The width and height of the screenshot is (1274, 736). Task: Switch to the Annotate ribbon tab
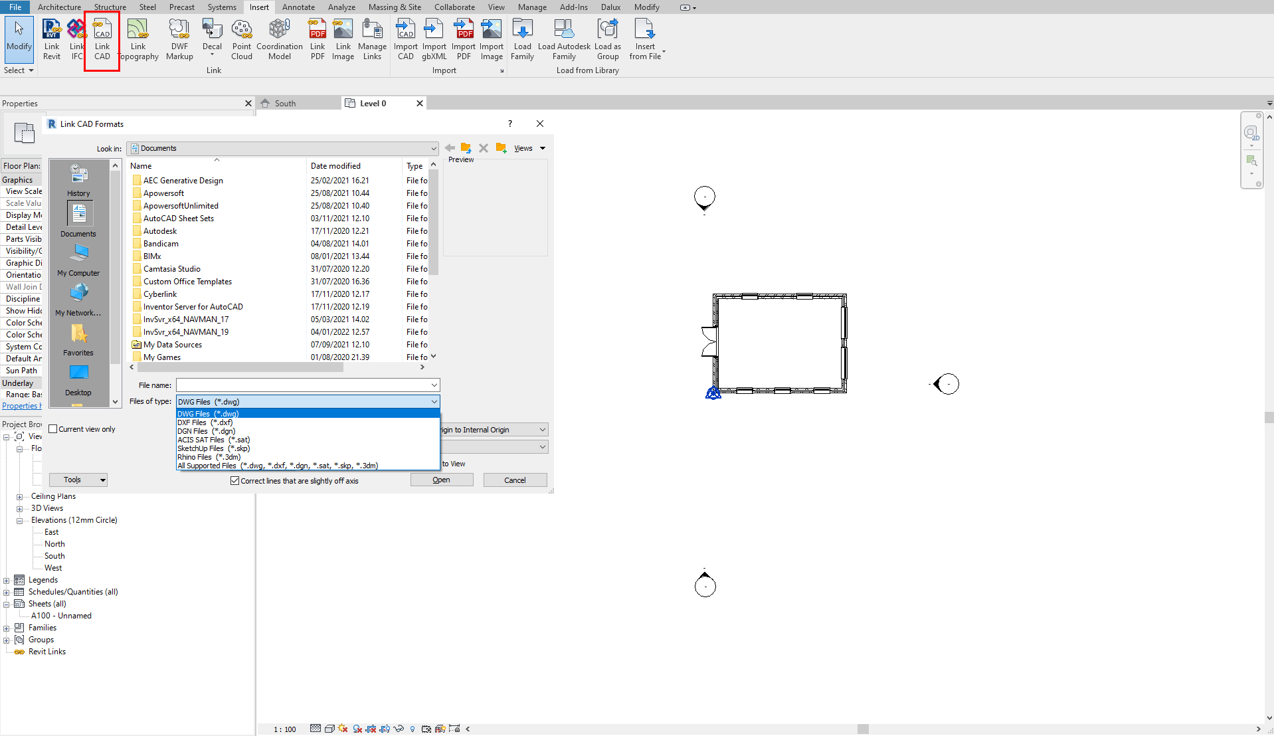point(298,7)
